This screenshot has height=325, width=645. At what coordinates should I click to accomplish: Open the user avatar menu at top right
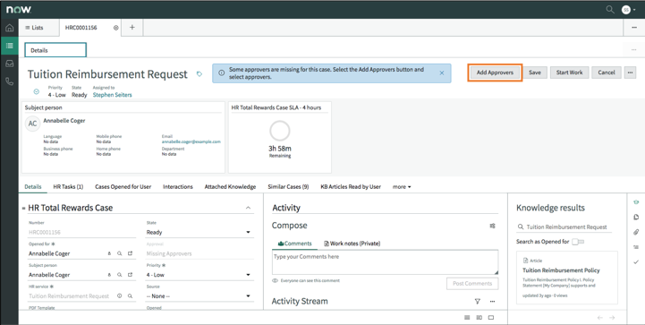pos(628,10)
